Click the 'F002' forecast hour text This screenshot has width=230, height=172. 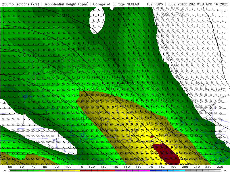172,4
